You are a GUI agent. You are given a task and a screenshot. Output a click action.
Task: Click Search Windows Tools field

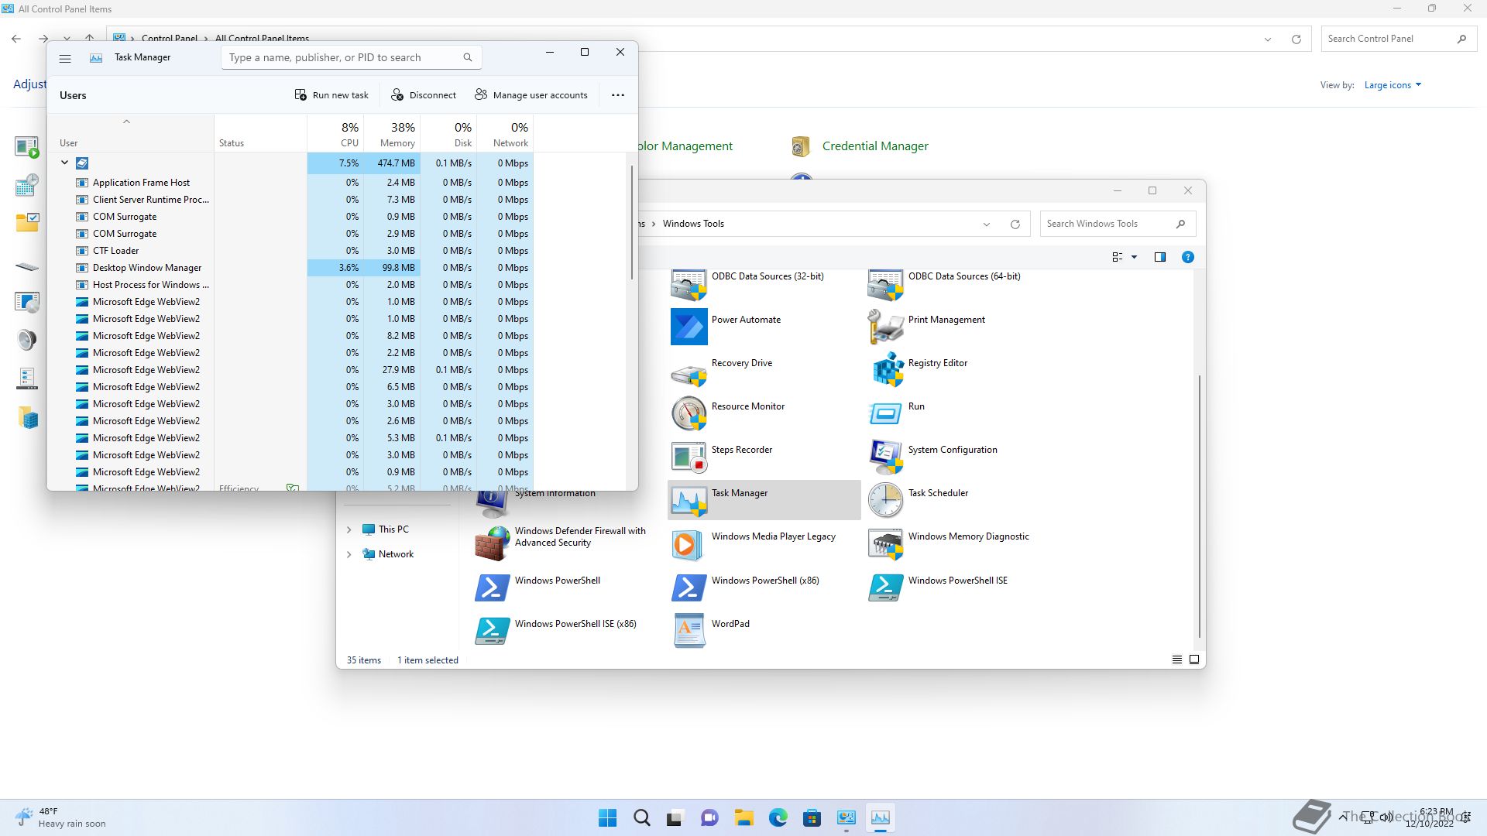tap(1118, 224)
